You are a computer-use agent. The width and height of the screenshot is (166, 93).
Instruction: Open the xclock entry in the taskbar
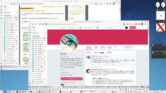tap(94, 92)
